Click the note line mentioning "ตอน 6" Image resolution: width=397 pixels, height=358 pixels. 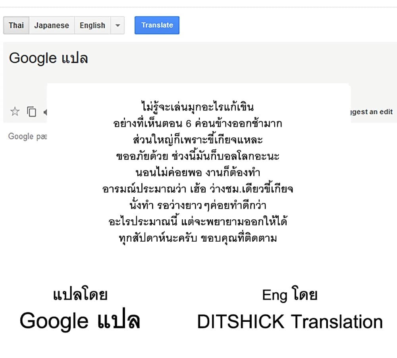pos(197,124)
